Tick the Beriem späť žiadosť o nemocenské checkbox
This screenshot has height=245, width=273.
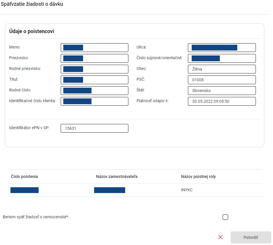coord(225,217)
